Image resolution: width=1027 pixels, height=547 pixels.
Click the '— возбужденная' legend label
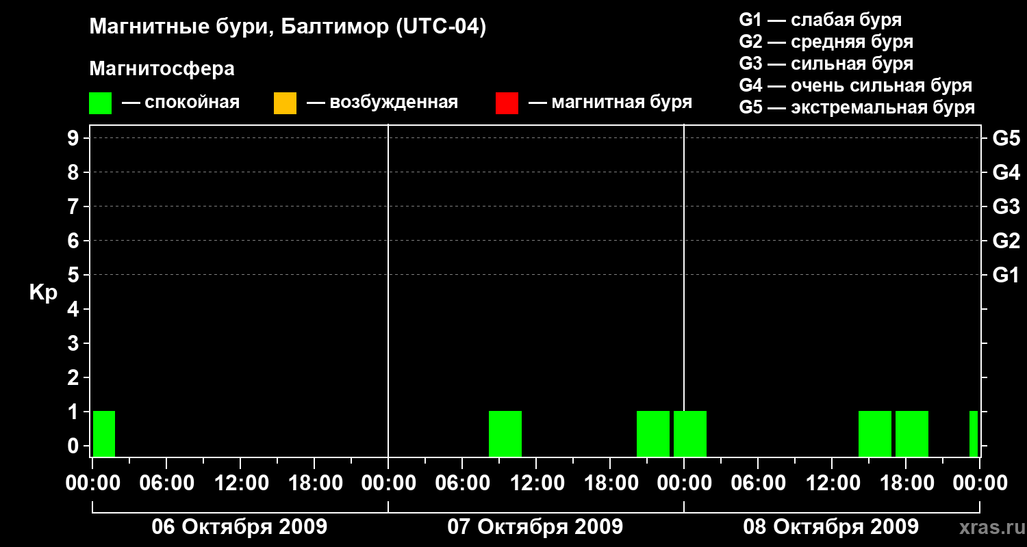(x=383, y=103)
